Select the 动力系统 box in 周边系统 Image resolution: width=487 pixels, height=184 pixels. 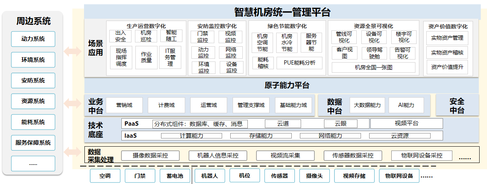pos(33,39)
